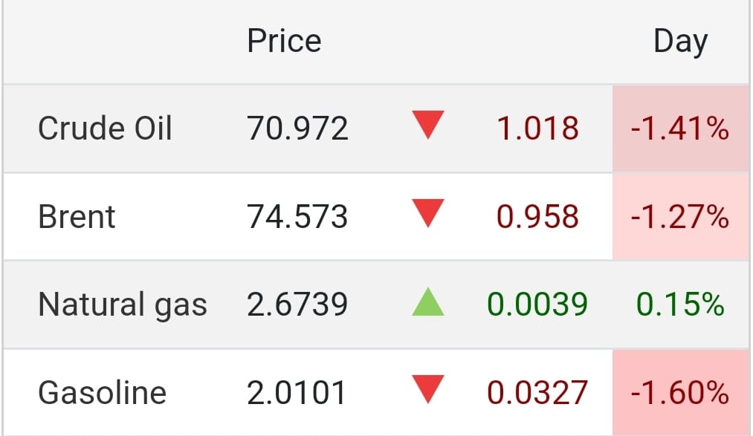The image size is (753, 436).
Task: Select Brent price 74.573
Action: [297, 217]
